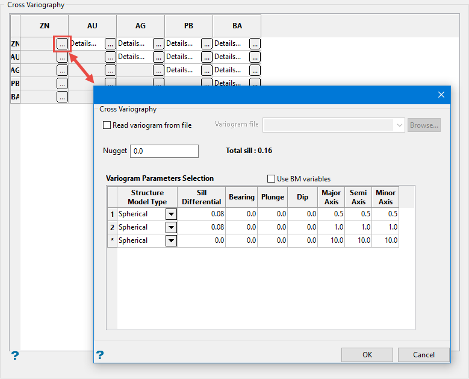The image size is (469, 379).
Task: Select Sill Differential cell in row 1
Action: (x=202, y=214)
